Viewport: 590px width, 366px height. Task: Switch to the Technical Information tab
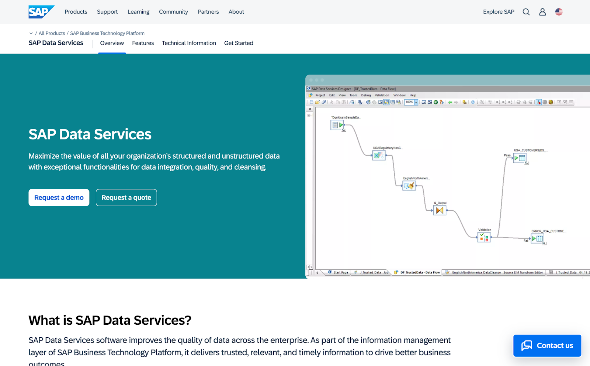(189, 43)
